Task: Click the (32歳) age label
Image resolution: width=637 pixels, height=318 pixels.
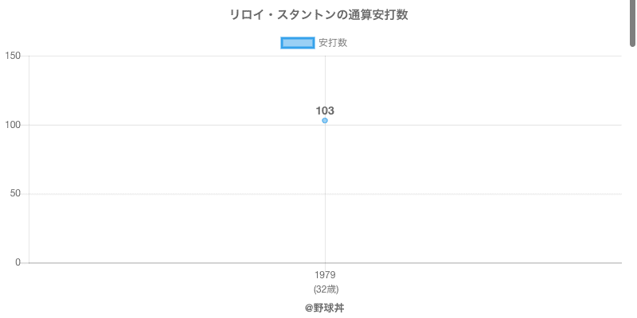Action: click(x=325, y=289)
